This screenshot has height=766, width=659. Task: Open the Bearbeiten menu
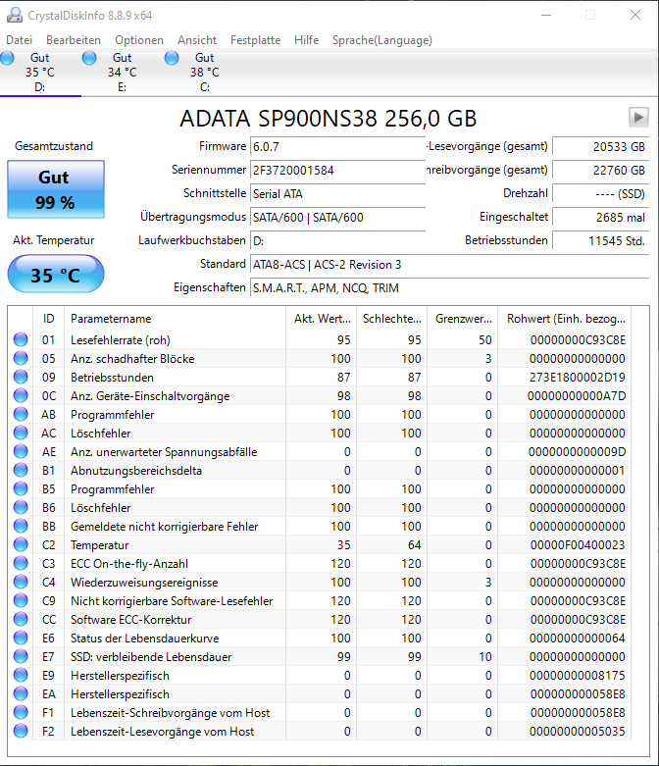tap(74, 40)
